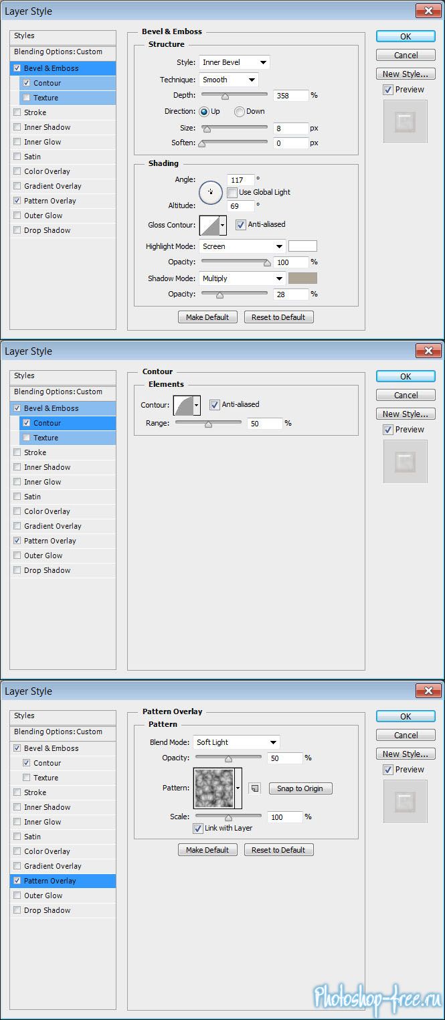445x1020 pixels.
Task: Click the Contour Range slider handle
Action: (208, 424)
